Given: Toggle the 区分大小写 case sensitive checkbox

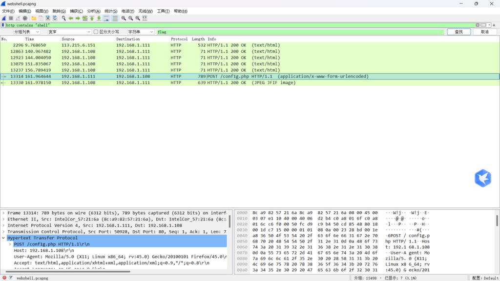Looking at the screenshot, I should (96, 32).
